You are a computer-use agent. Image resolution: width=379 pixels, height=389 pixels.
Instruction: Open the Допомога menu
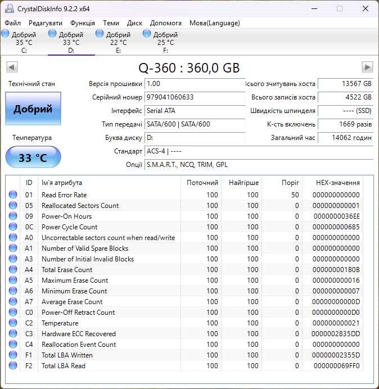165,23
